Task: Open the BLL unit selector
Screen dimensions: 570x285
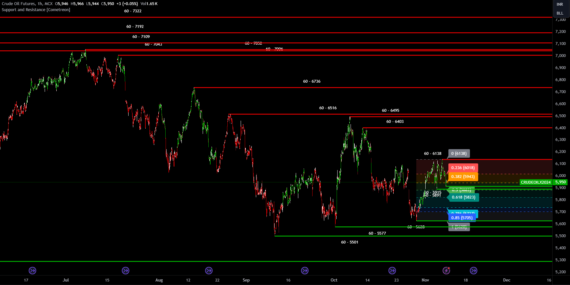Action: click(x=560, y=13)
